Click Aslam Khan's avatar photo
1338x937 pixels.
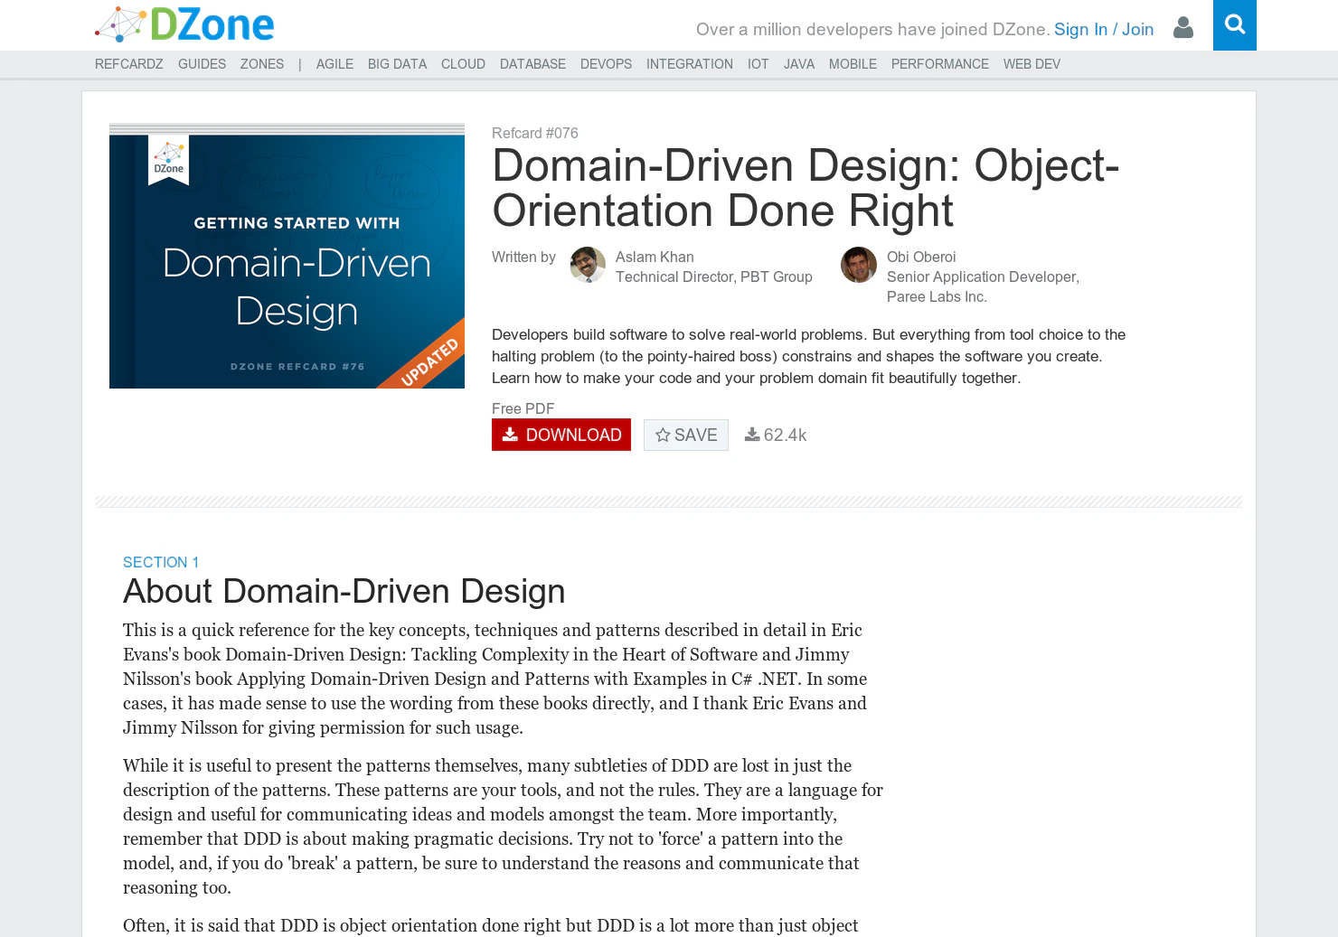point(588,265)
